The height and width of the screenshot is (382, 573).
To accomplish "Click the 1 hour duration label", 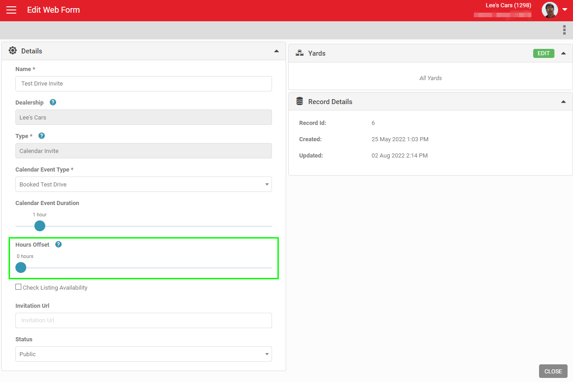I will [40, 215].
